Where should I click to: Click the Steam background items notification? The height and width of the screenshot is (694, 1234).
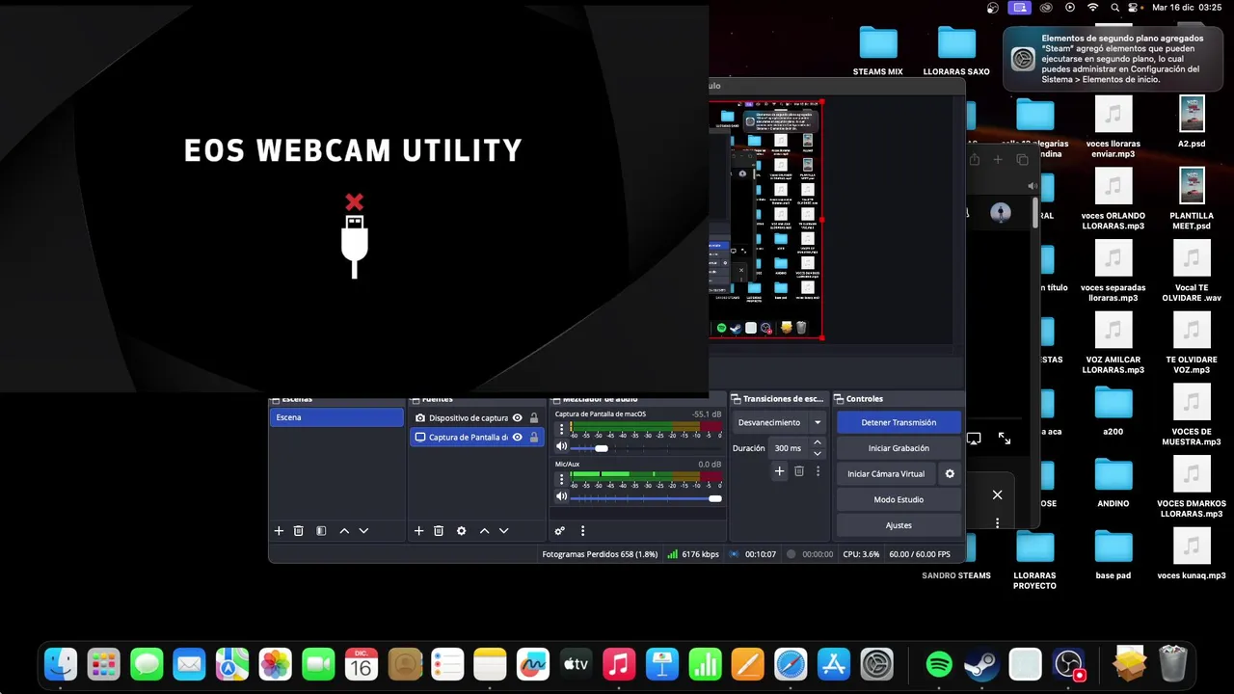click(x=1114, y=59)
